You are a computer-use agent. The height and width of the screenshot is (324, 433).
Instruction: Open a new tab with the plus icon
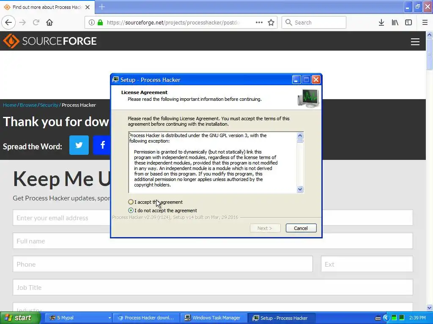102,7
